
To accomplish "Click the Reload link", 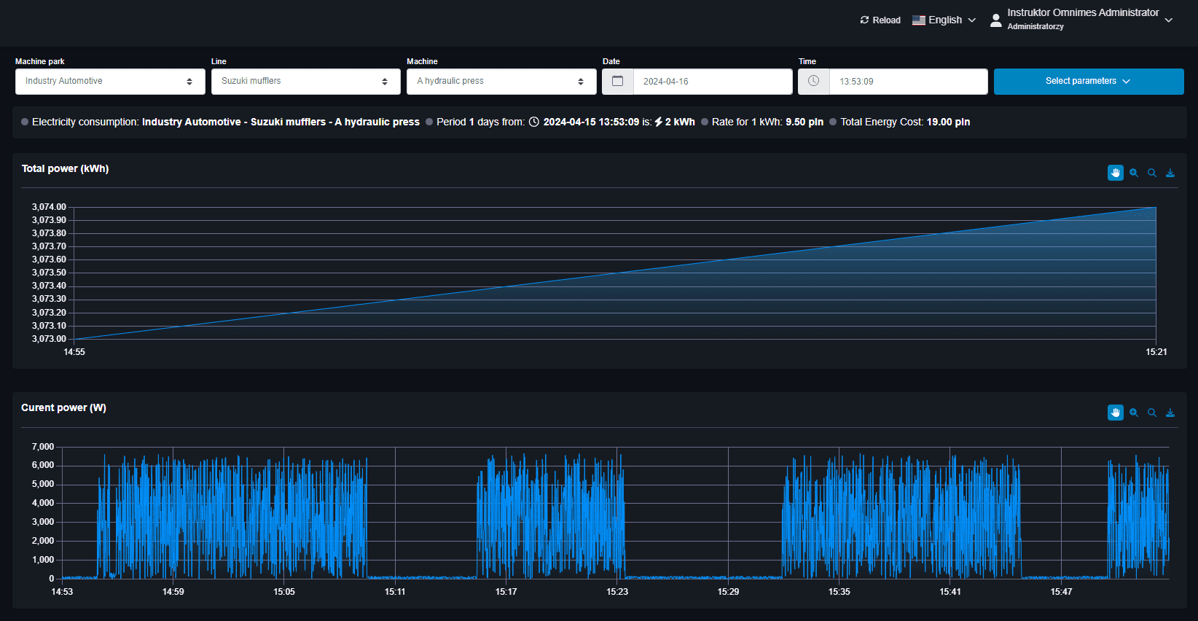I will tap(880, 20).
